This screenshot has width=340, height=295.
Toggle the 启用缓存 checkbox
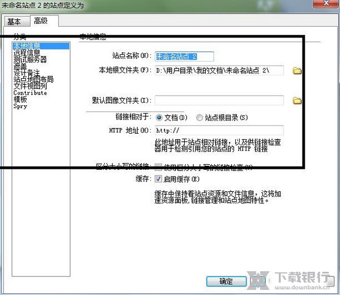(x=159, y=179)
